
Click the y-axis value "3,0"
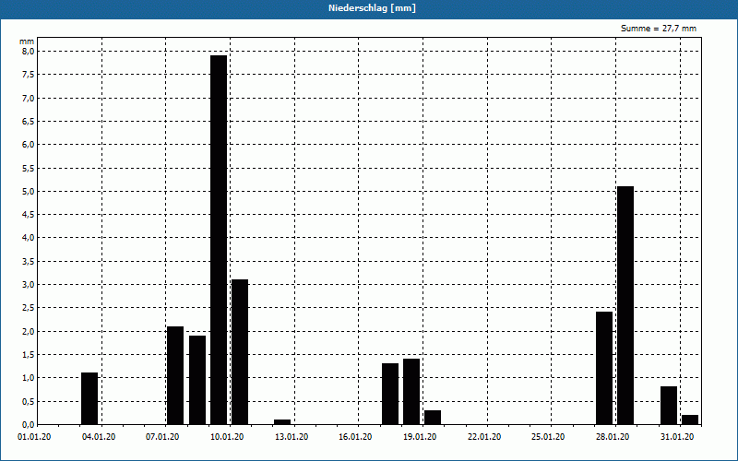28,285
